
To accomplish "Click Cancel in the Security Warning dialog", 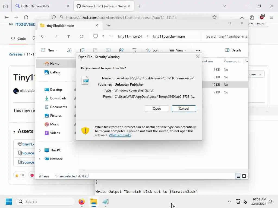I will (x=184, y=109).
